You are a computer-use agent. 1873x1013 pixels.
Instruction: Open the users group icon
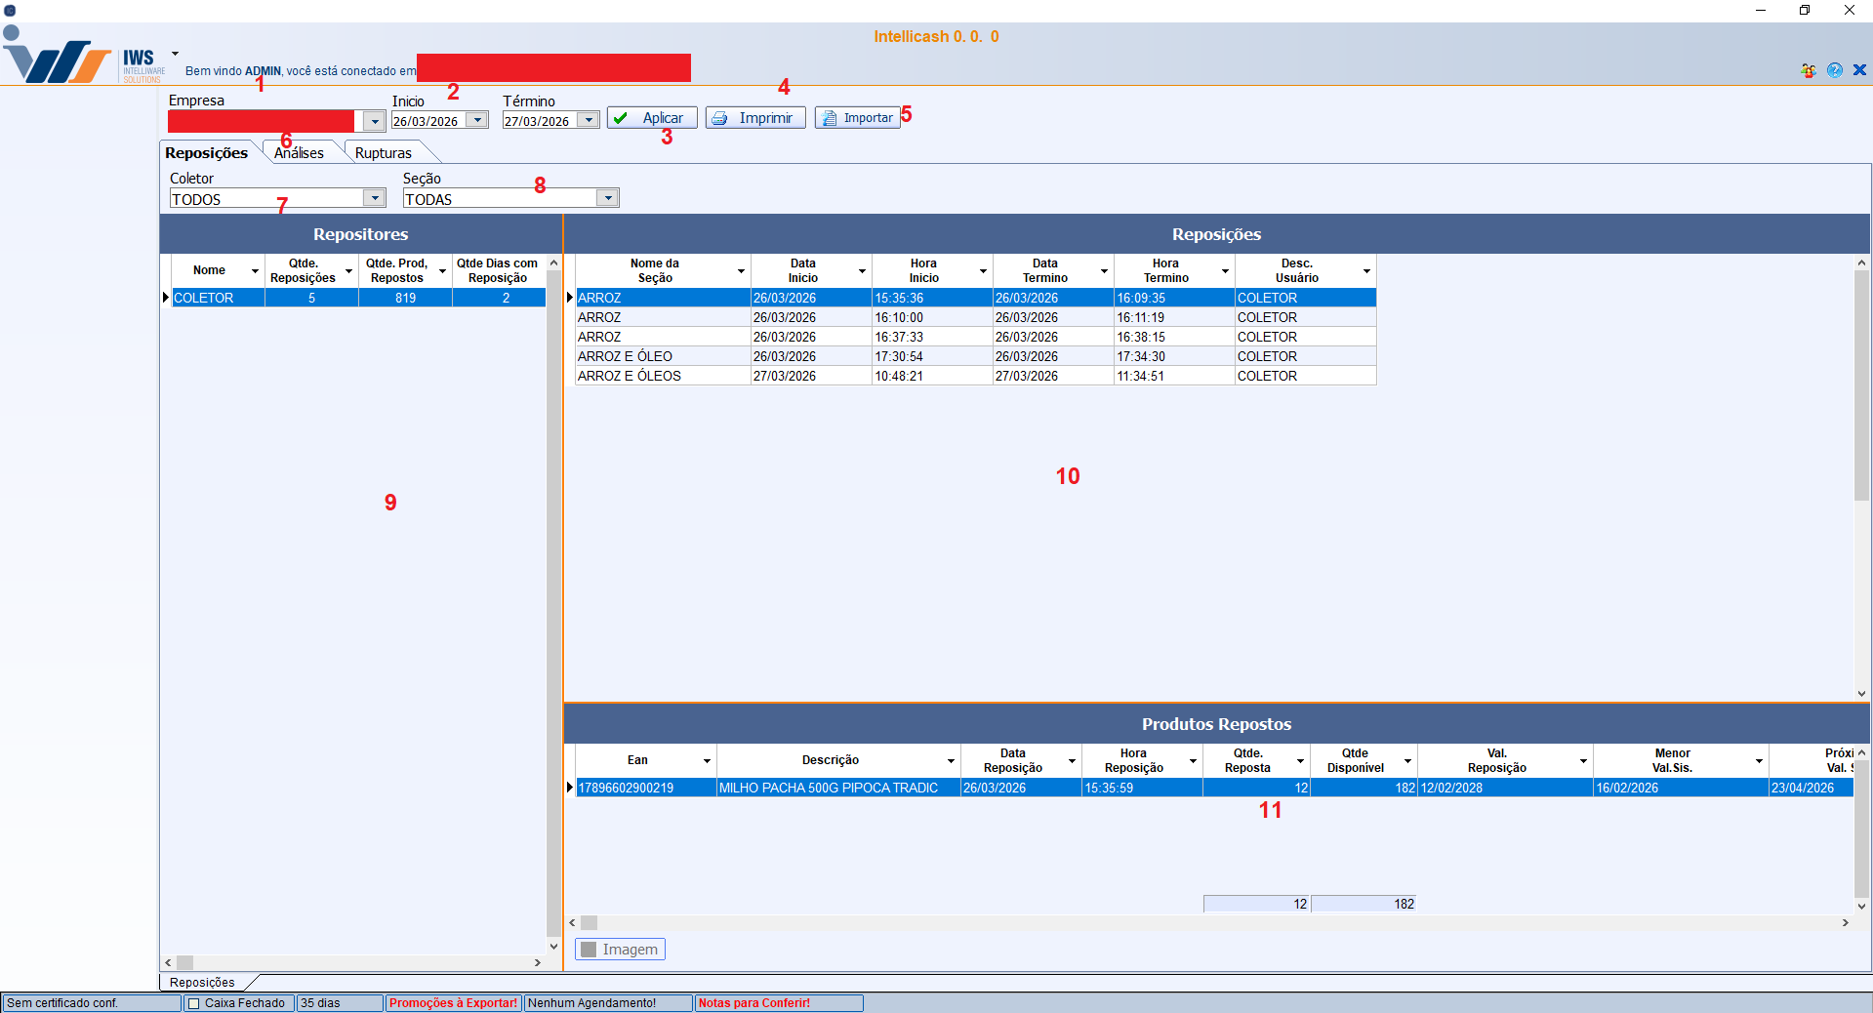tap(1809, 70)
